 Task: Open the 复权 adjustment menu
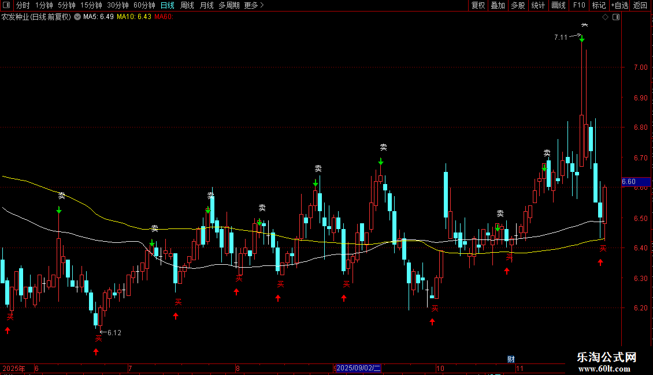pyautogui.click(x=478, y=5)
